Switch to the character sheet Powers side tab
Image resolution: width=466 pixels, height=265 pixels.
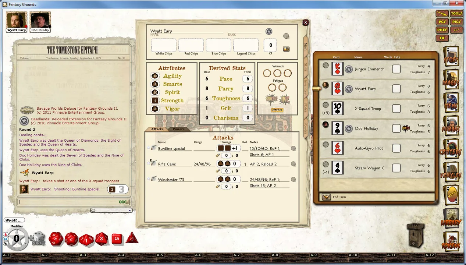tap(306, 127)
